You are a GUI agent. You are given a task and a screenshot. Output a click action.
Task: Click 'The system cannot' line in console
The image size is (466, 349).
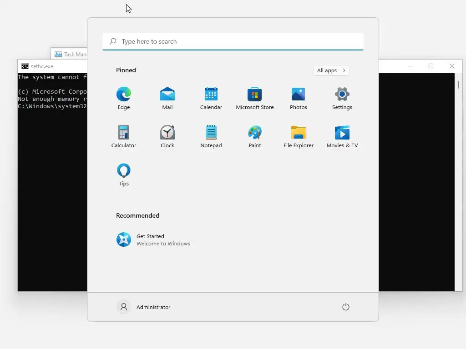point(52,77)
